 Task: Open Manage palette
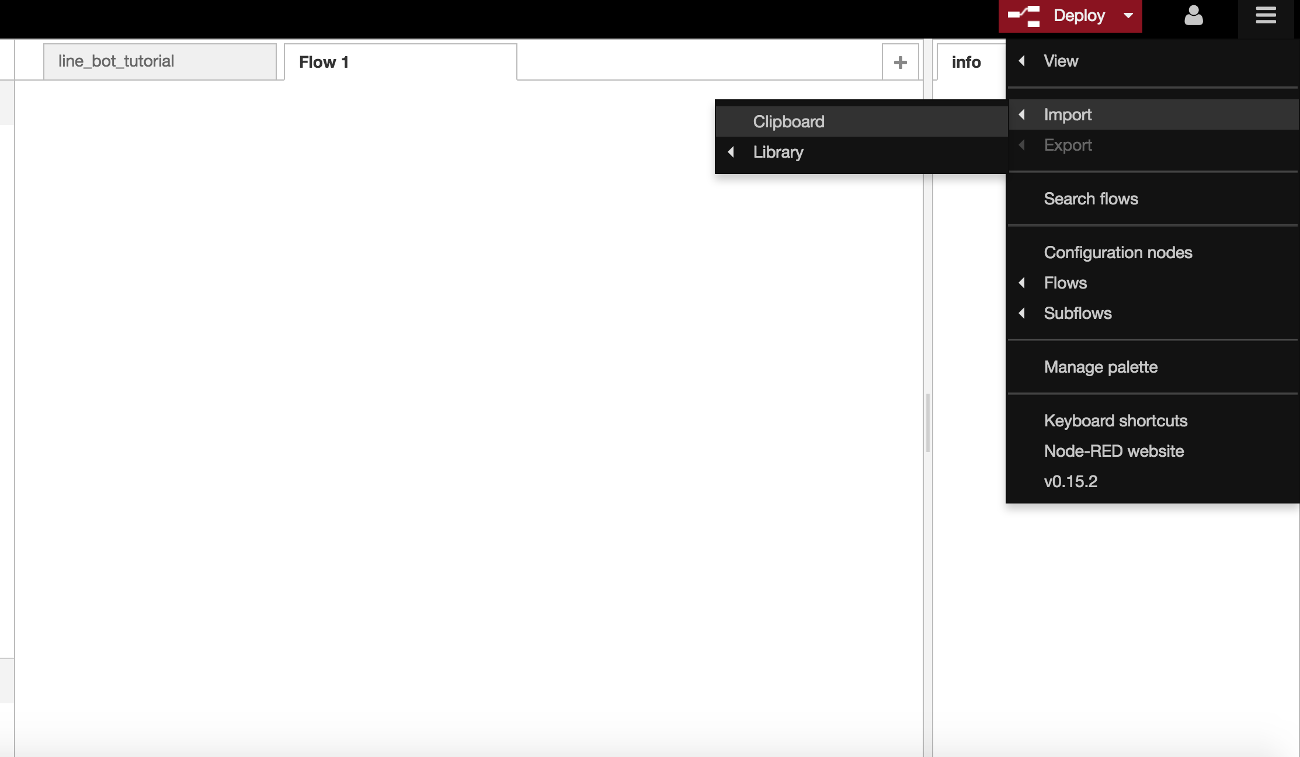click(x=1152, y=367)
